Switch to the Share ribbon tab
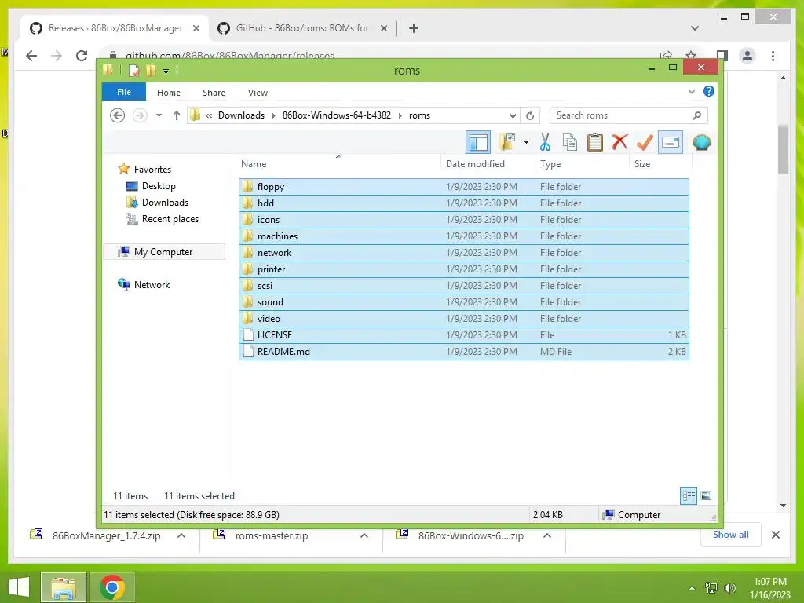Viewport: 804px width, 603px height. [x=214, y=93]
